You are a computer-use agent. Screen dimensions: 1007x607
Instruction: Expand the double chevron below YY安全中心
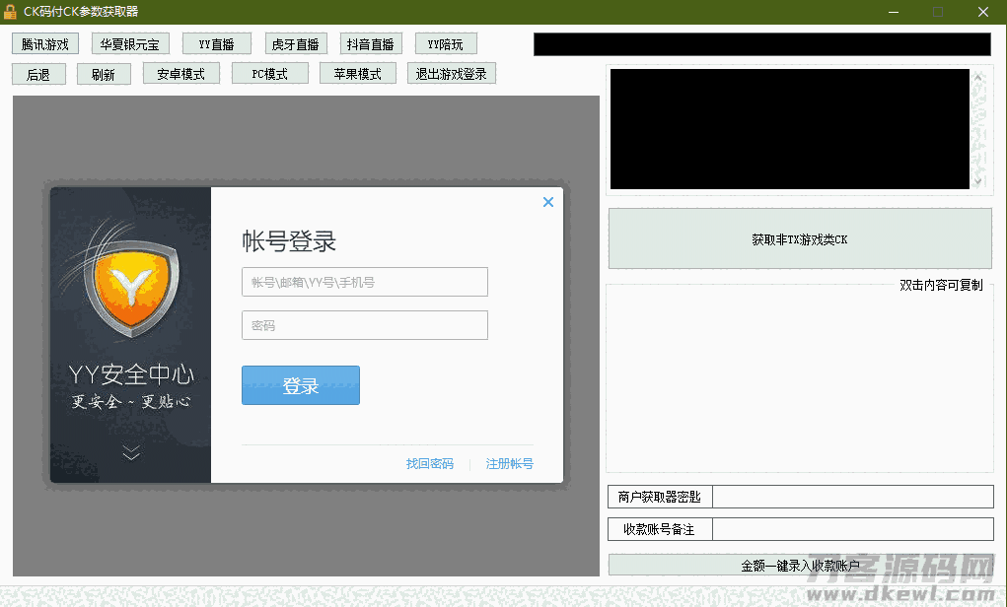click(x=131, y=453)
